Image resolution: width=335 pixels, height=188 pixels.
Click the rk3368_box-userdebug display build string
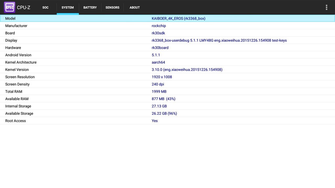[x=219, y=40]
